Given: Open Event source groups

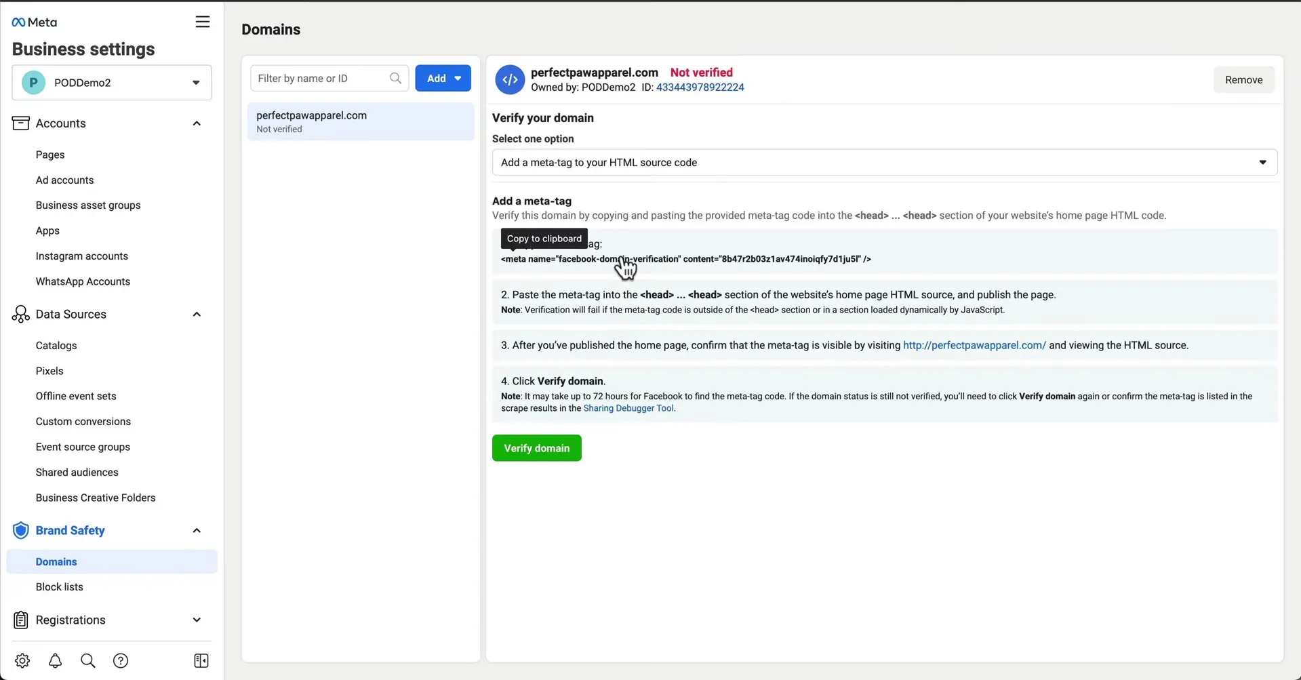Looking at the screenshot, I should (x=83, y=447).
